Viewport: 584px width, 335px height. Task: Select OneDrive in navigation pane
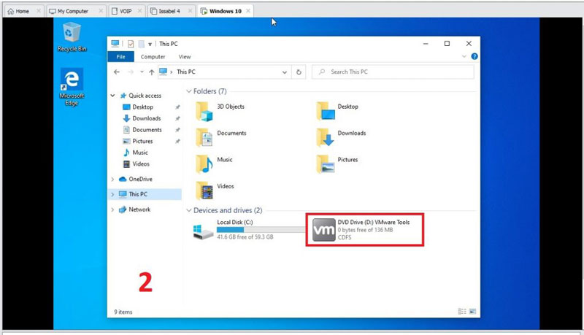coord(140,179)
